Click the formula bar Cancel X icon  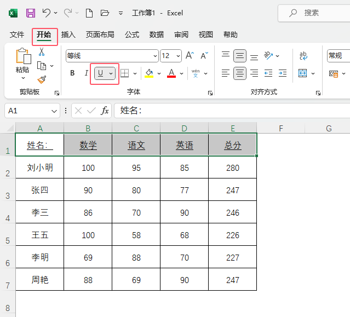point(78,111)
